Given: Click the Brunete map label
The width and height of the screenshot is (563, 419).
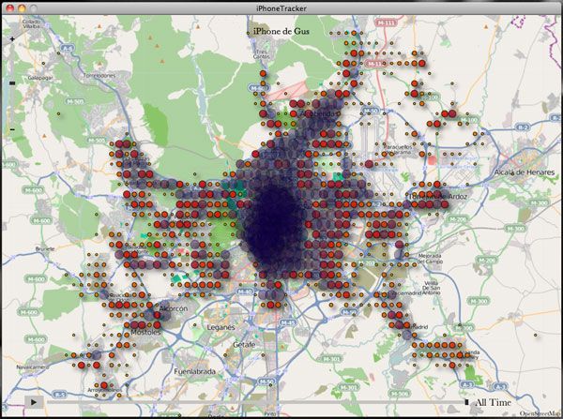Looking at the screenshot, I should point(45,248).
